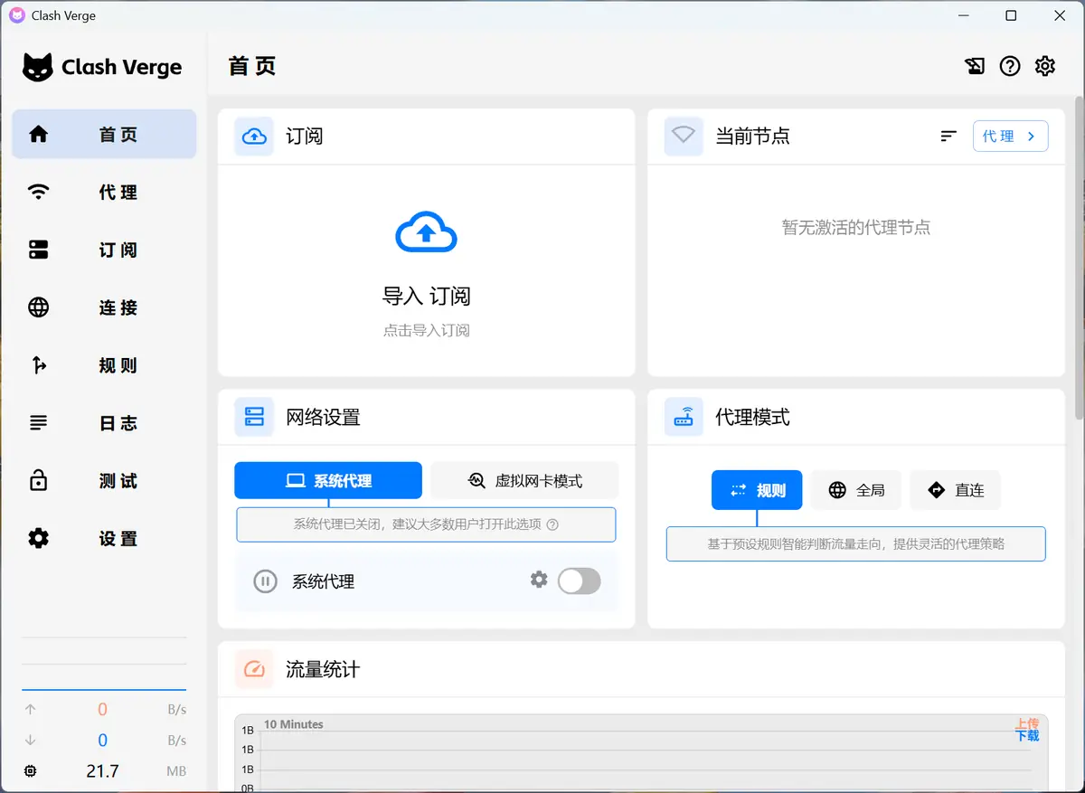Screen dimensions: 1085x793
Task: Open the 连接 connections page in sidebar
Action: pyautogui.click(x=104, y=307)
